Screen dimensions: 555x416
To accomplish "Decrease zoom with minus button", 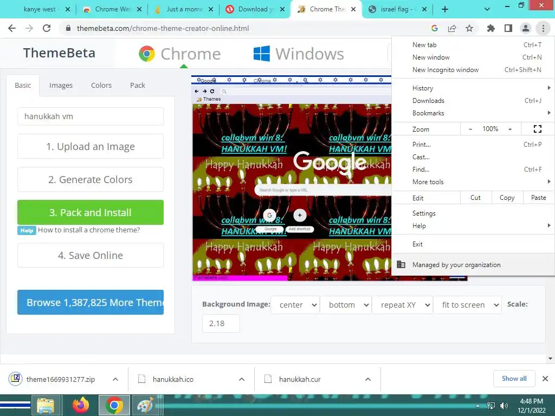I will pyautogui.click(x=470, y=129).
